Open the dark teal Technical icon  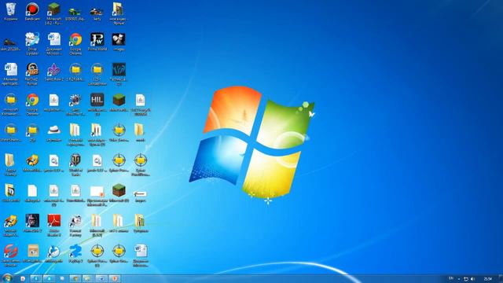tap(119, 70)
